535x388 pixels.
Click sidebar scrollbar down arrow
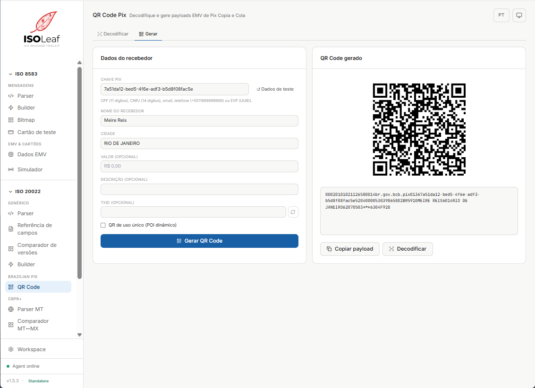point(79,335)
